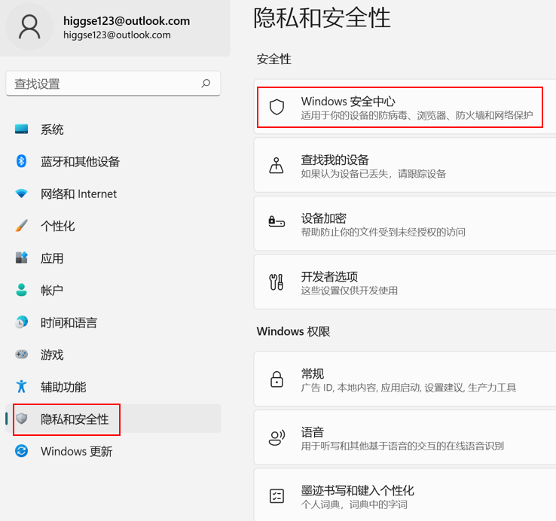Select 应用 in the sidebar
Viewport: 556px width, 521px height.
52,258
